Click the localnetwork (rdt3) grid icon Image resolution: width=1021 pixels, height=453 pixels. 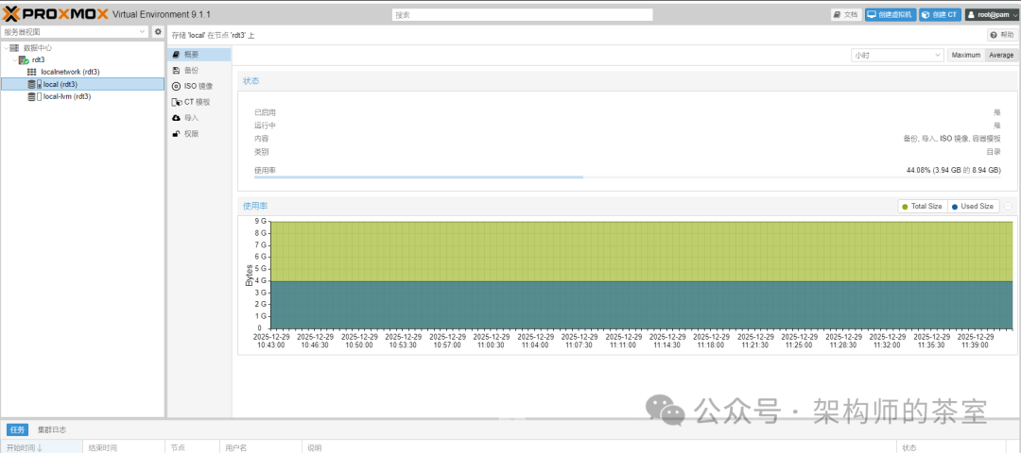(32, 72)
